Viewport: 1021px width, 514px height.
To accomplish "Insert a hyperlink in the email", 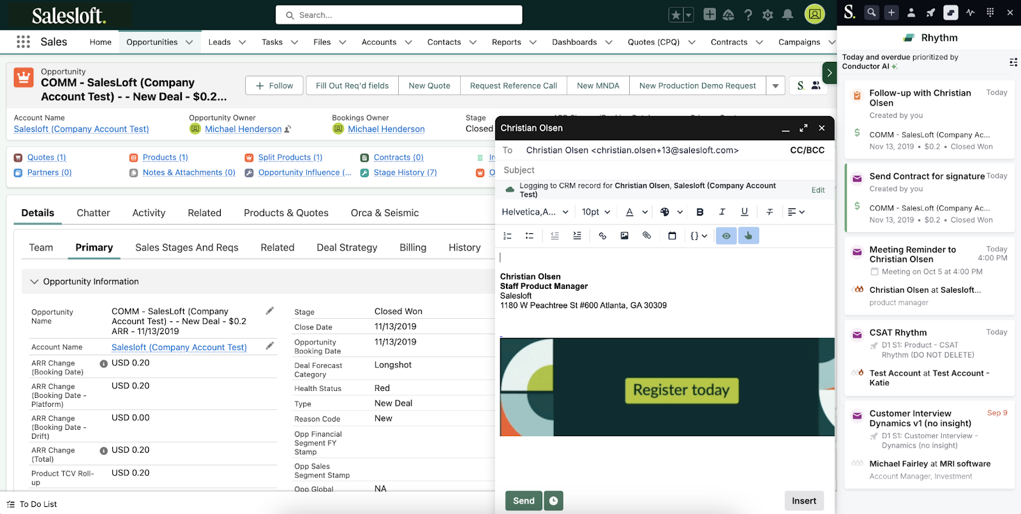I will [x=602, y=236].
